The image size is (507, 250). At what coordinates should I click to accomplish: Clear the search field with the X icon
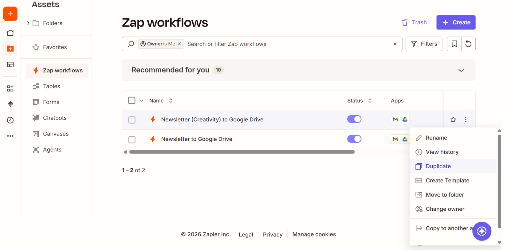(395, 44)
